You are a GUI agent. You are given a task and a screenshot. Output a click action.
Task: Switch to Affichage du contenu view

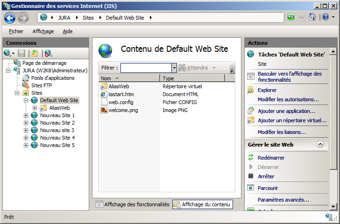(x=202, y=204)
